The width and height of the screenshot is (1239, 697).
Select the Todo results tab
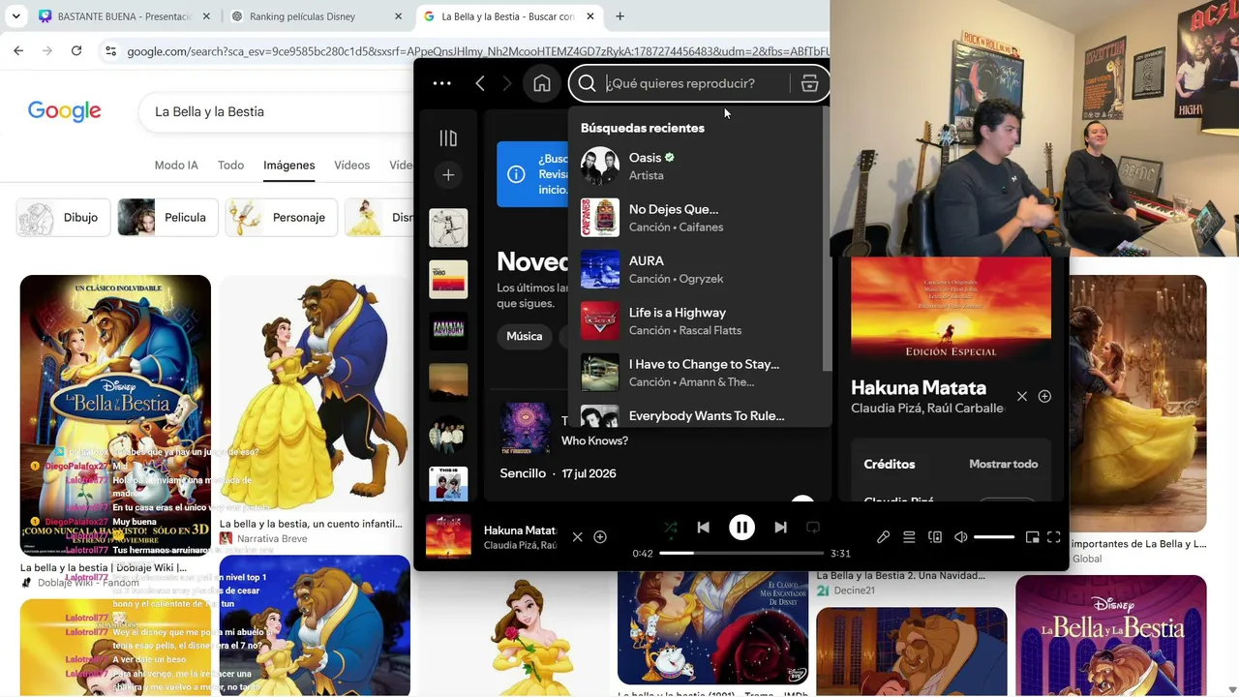point(230,166)
